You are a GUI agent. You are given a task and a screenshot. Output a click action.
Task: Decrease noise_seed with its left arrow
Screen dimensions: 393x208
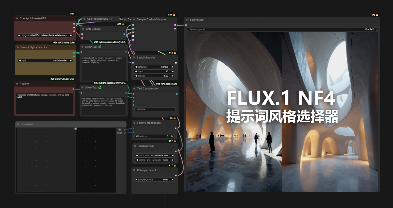point(136,156)
